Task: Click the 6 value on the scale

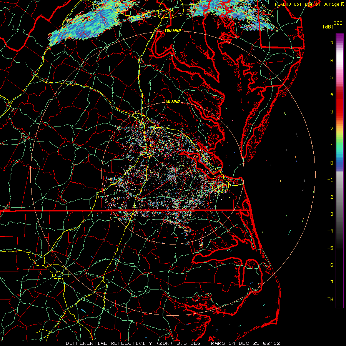Action: click(x=332, y=60)
